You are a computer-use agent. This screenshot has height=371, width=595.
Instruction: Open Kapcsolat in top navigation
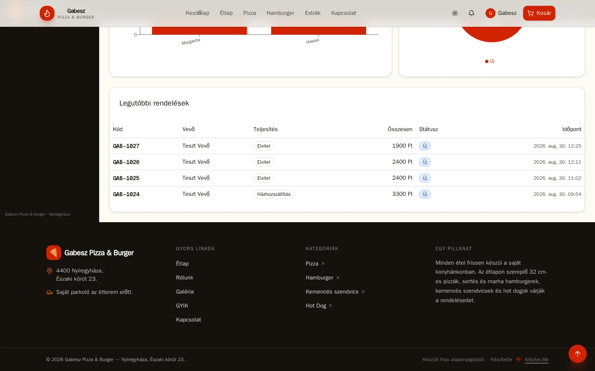click(344, 13)
